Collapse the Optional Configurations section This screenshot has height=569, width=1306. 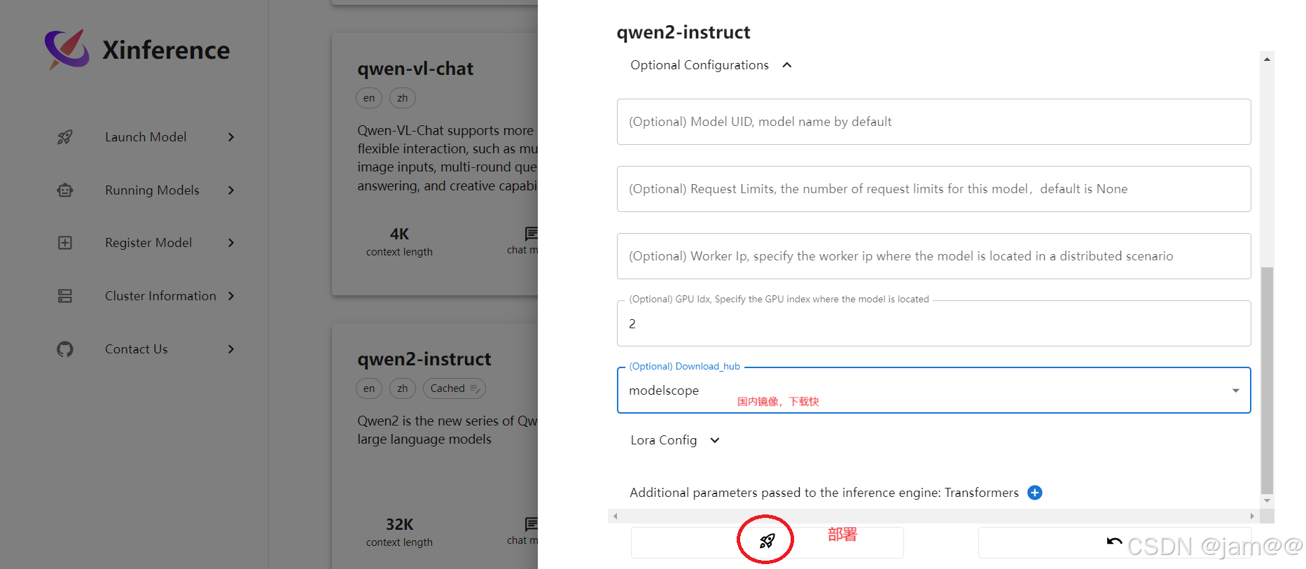pyautogui.click(x=786, y=64)
